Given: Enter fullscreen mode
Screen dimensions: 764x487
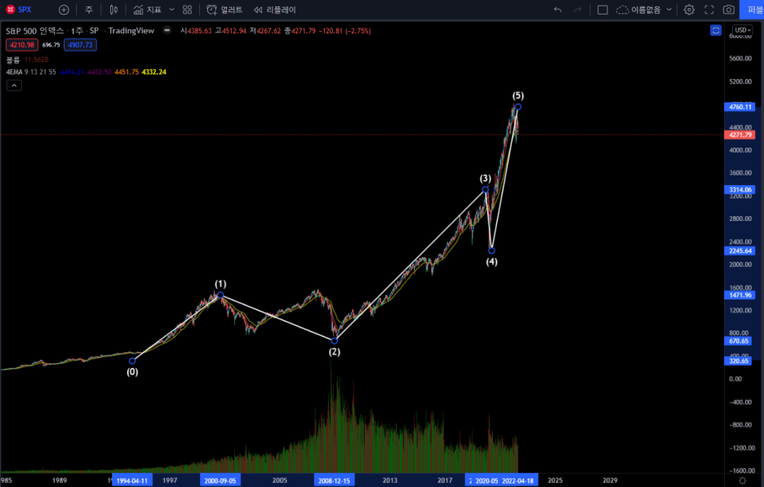Looking at the screenshot, I should pyautogui.click(x=709, y=10).
